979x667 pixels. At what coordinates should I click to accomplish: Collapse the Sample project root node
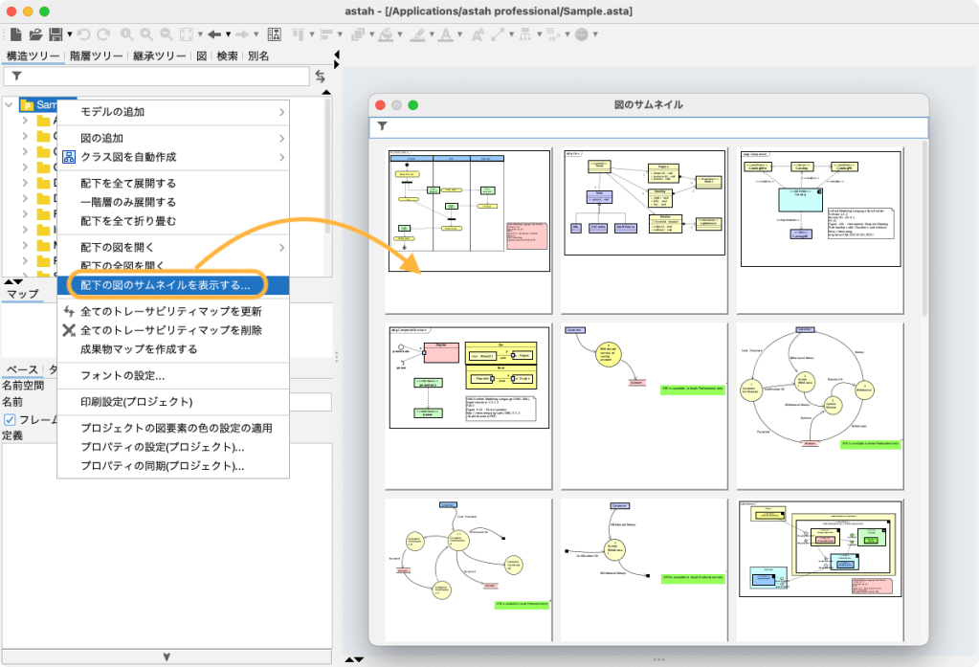pyautogui.click(x=10, y=105)
